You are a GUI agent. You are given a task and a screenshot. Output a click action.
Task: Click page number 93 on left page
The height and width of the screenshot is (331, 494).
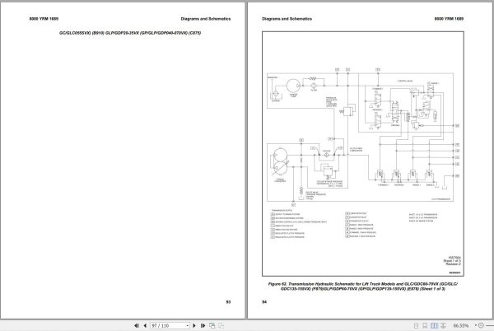[228, 302]
